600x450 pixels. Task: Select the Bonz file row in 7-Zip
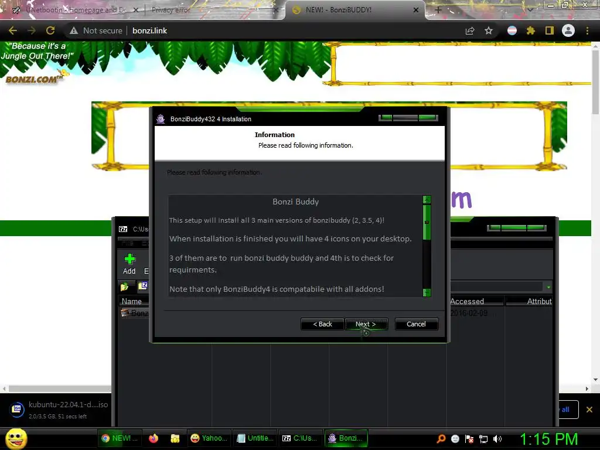tap(134, 313)
